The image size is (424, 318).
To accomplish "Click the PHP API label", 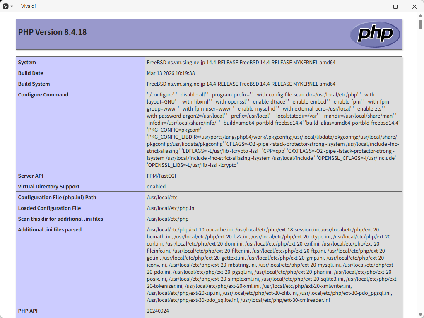I will tap(28, 311).
